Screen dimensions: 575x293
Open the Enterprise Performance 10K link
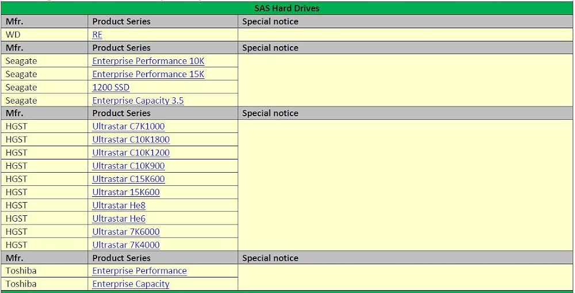coord(148,61)
